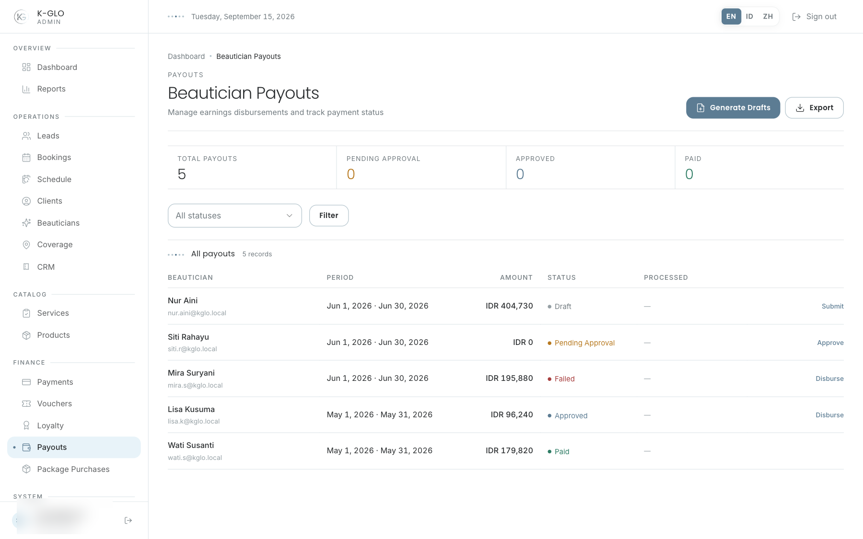
Task: Switch language to ID
Action: click(749, 16)
